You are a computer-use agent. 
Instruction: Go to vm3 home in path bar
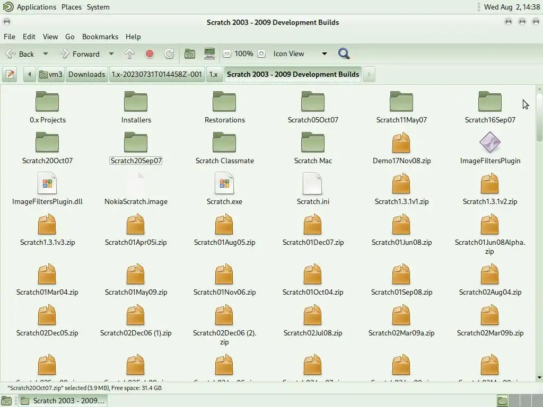(x=51, y=74)
